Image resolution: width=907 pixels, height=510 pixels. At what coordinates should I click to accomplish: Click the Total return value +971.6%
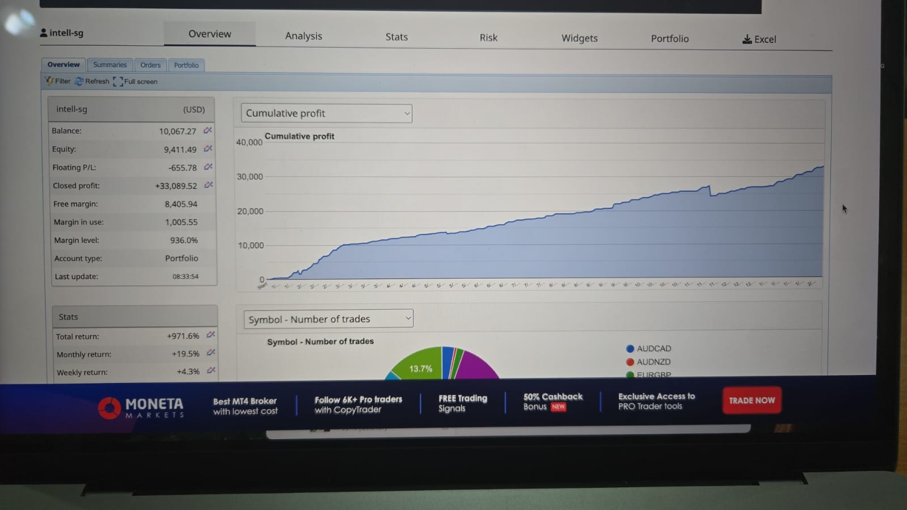(x=183, y=336)
